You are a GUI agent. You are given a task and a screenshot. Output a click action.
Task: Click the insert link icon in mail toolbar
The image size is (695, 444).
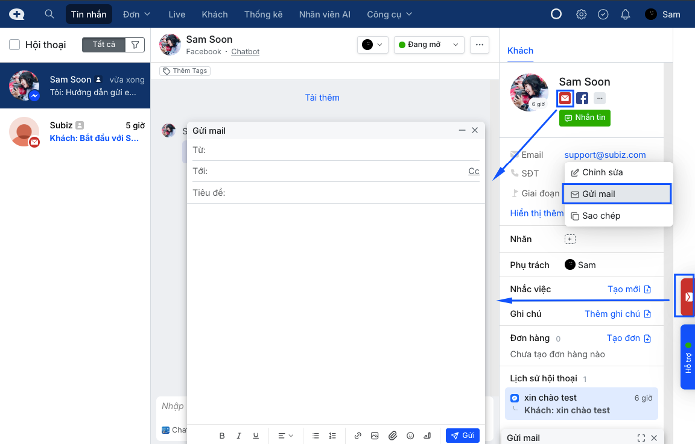[358, 436]
